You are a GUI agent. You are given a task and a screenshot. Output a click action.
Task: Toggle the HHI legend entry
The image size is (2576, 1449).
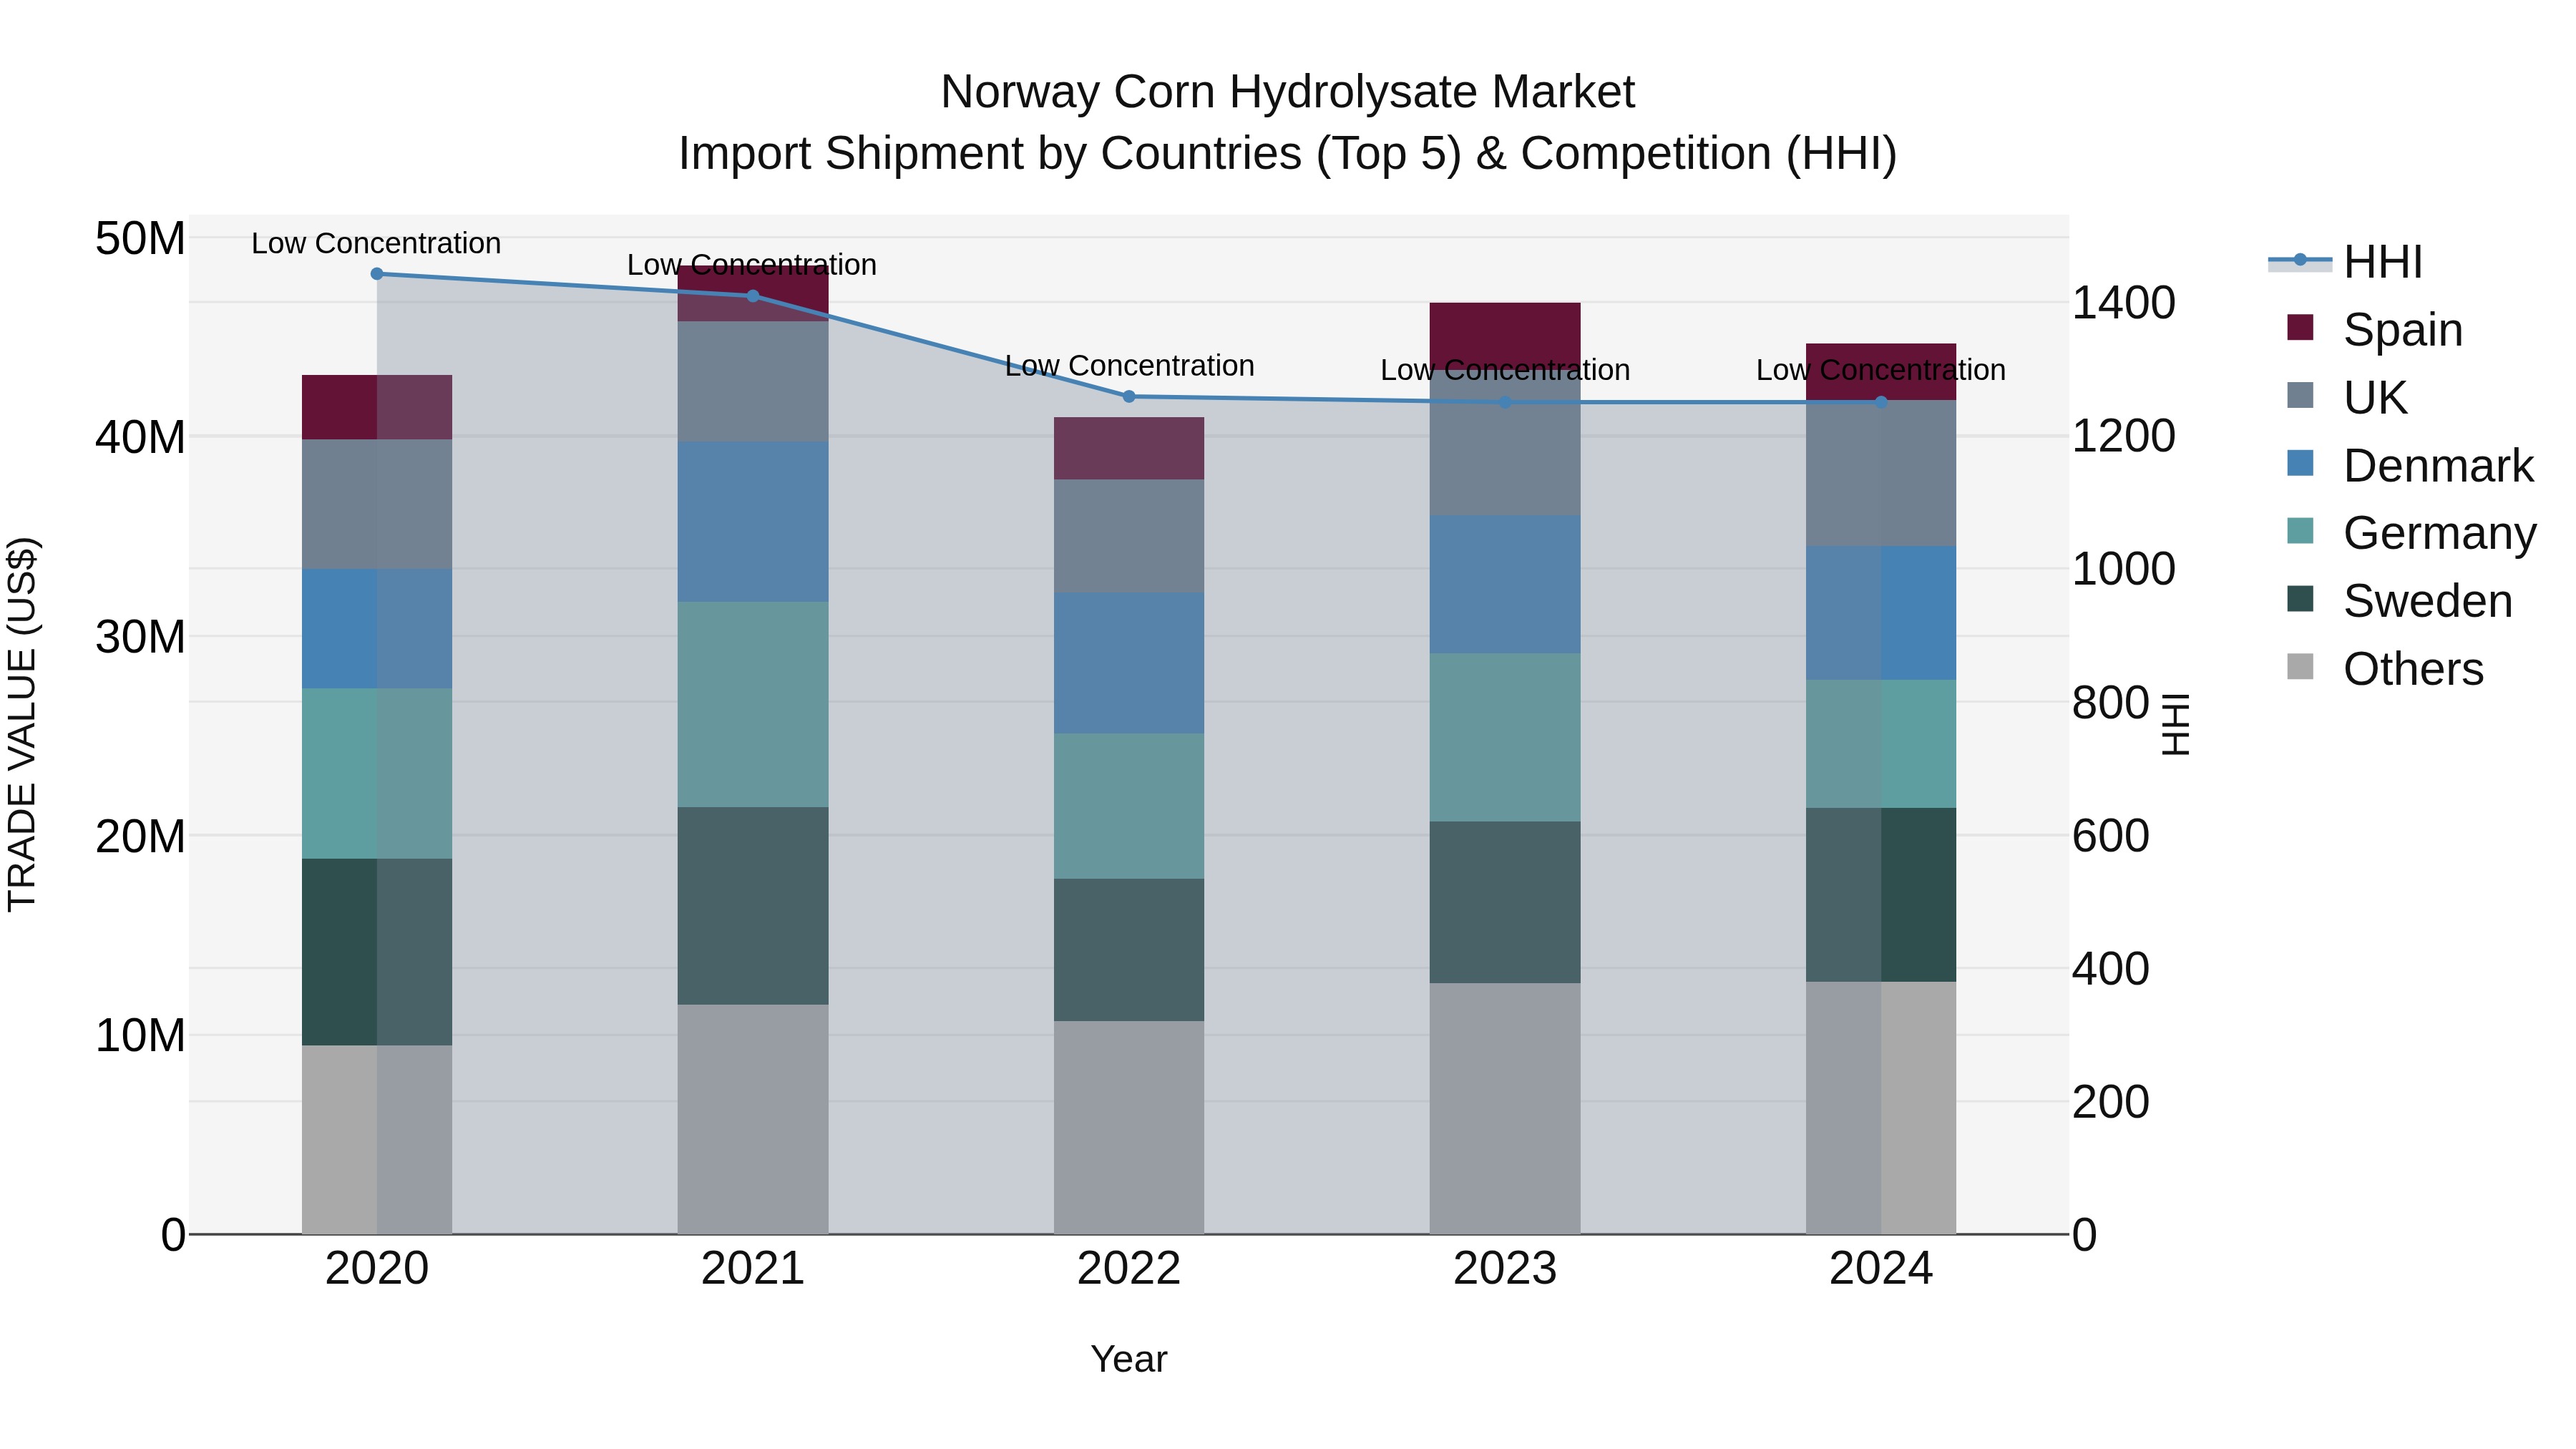click(2345, 262)
